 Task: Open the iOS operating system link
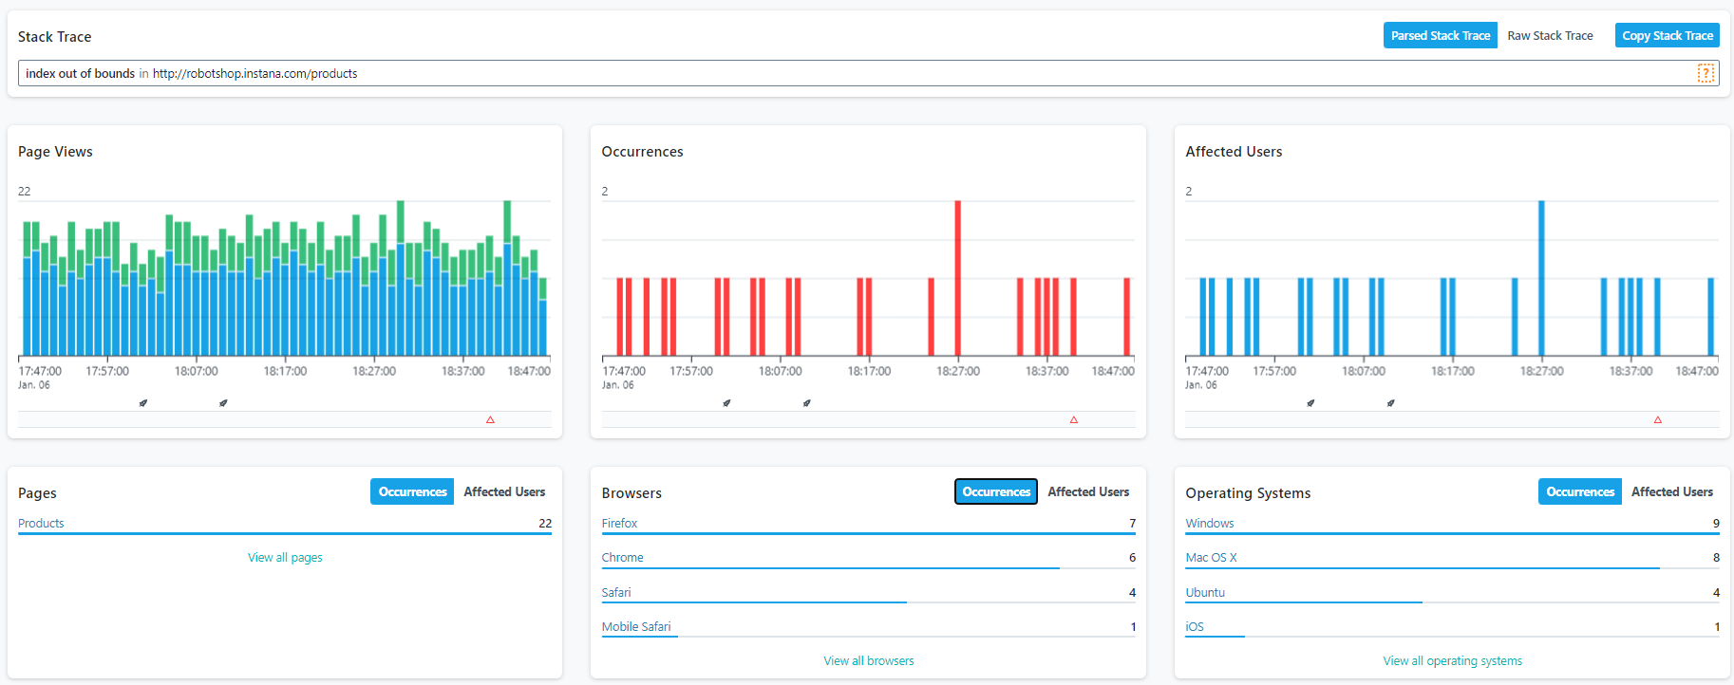(x=1194, y=626)
